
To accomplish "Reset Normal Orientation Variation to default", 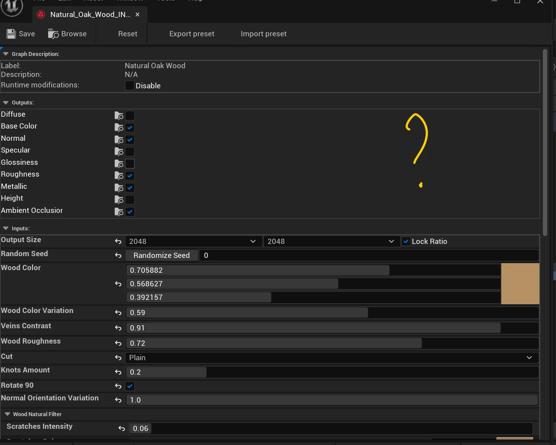I will tap(118, 400).
